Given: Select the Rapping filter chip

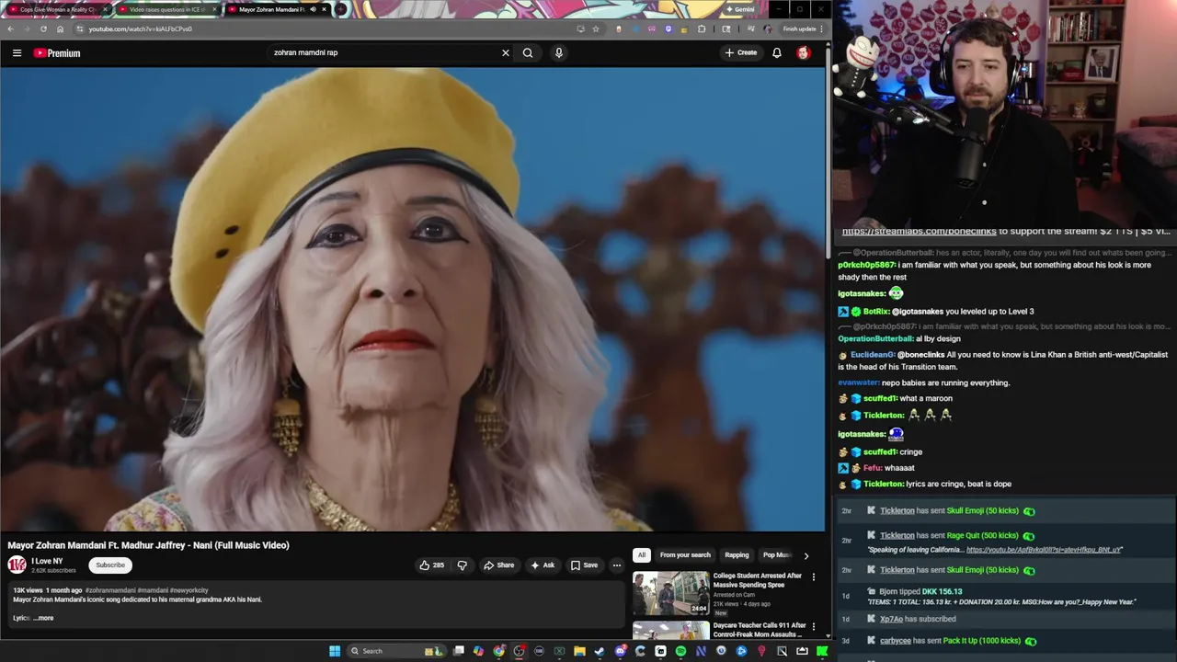Looking at the screenshot, I should point(737,555).
